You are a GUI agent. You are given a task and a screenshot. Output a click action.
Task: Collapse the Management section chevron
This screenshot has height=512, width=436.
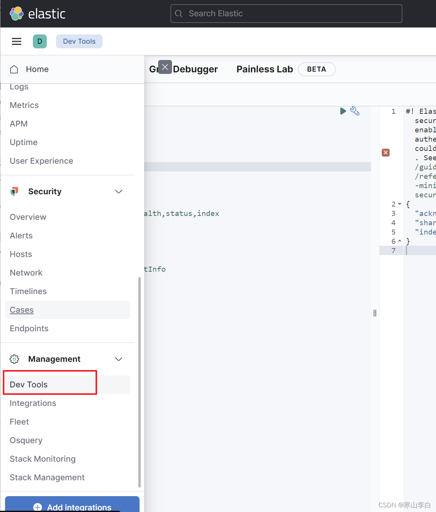[x=119, y=359]
